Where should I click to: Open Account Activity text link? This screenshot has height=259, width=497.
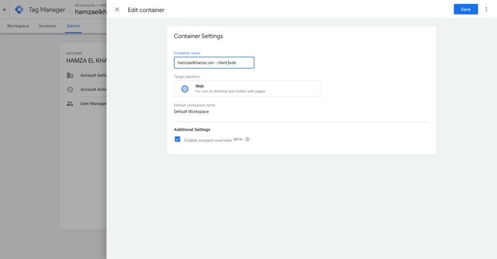coord(93,90)
